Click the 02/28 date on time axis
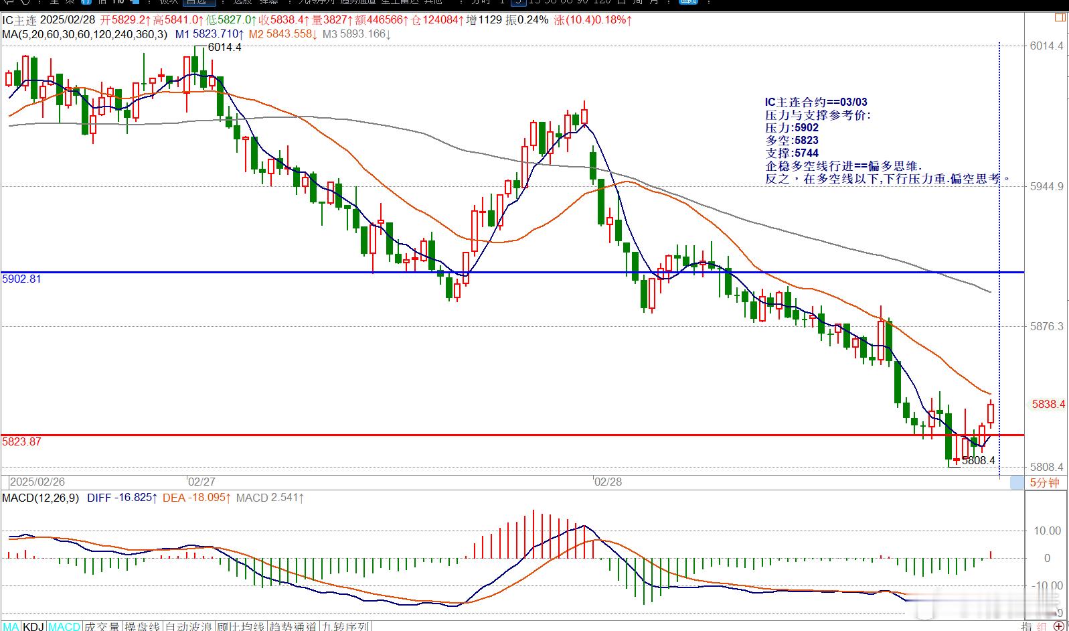The image size is (1069, 631). click(608, 482)
